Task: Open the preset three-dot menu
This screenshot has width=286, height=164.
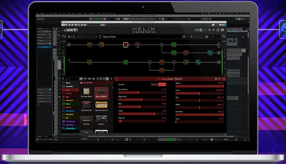Action: 96,37
